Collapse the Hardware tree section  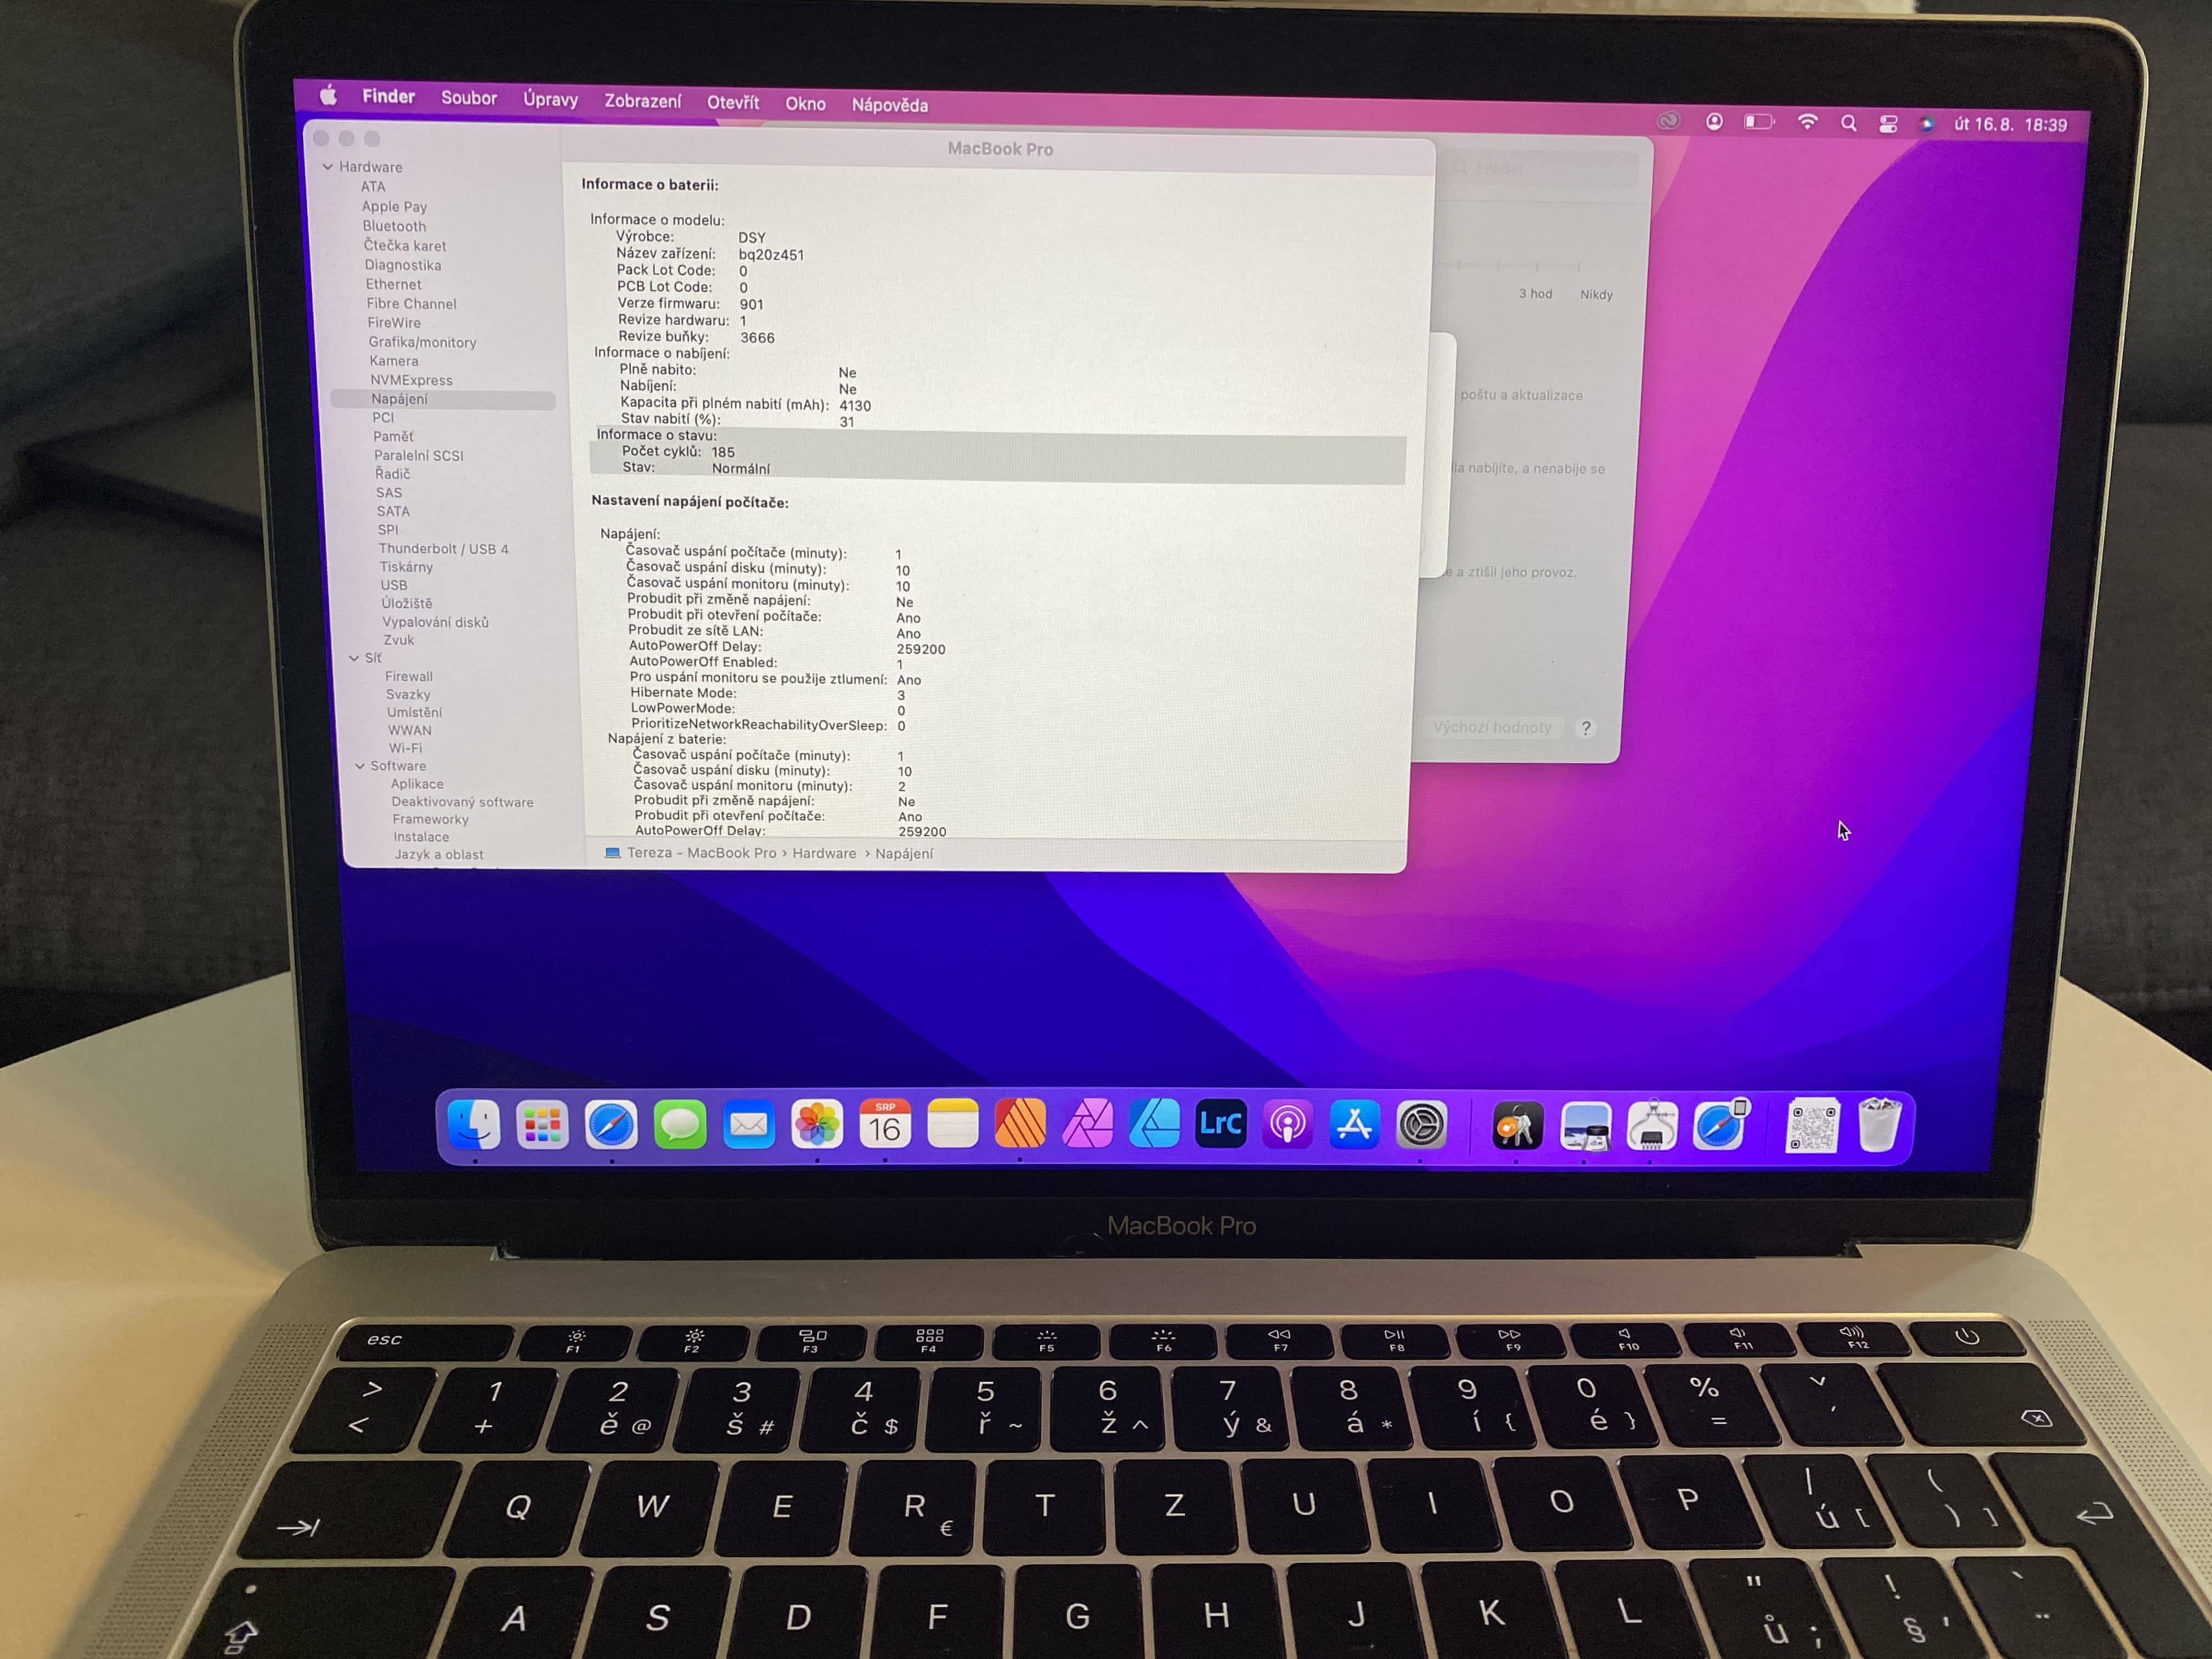click(x=328, y=167)
